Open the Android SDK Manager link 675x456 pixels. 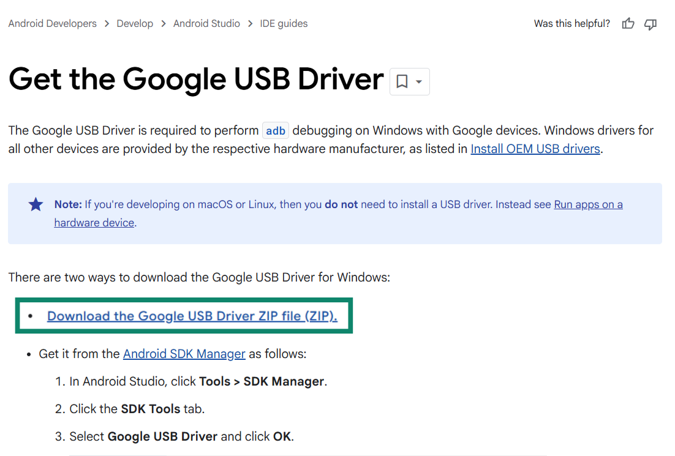[x=184, y=354]
